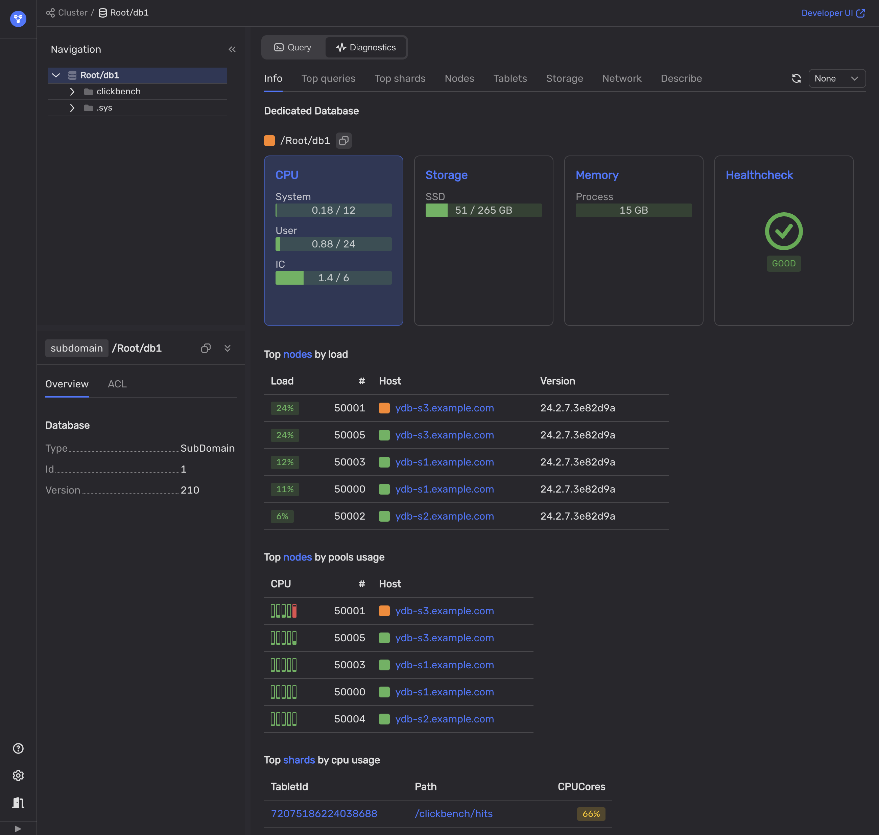The image size is (879, 835).
Task: Collapse the Root/db1 tree node
Action: [56, 75]
